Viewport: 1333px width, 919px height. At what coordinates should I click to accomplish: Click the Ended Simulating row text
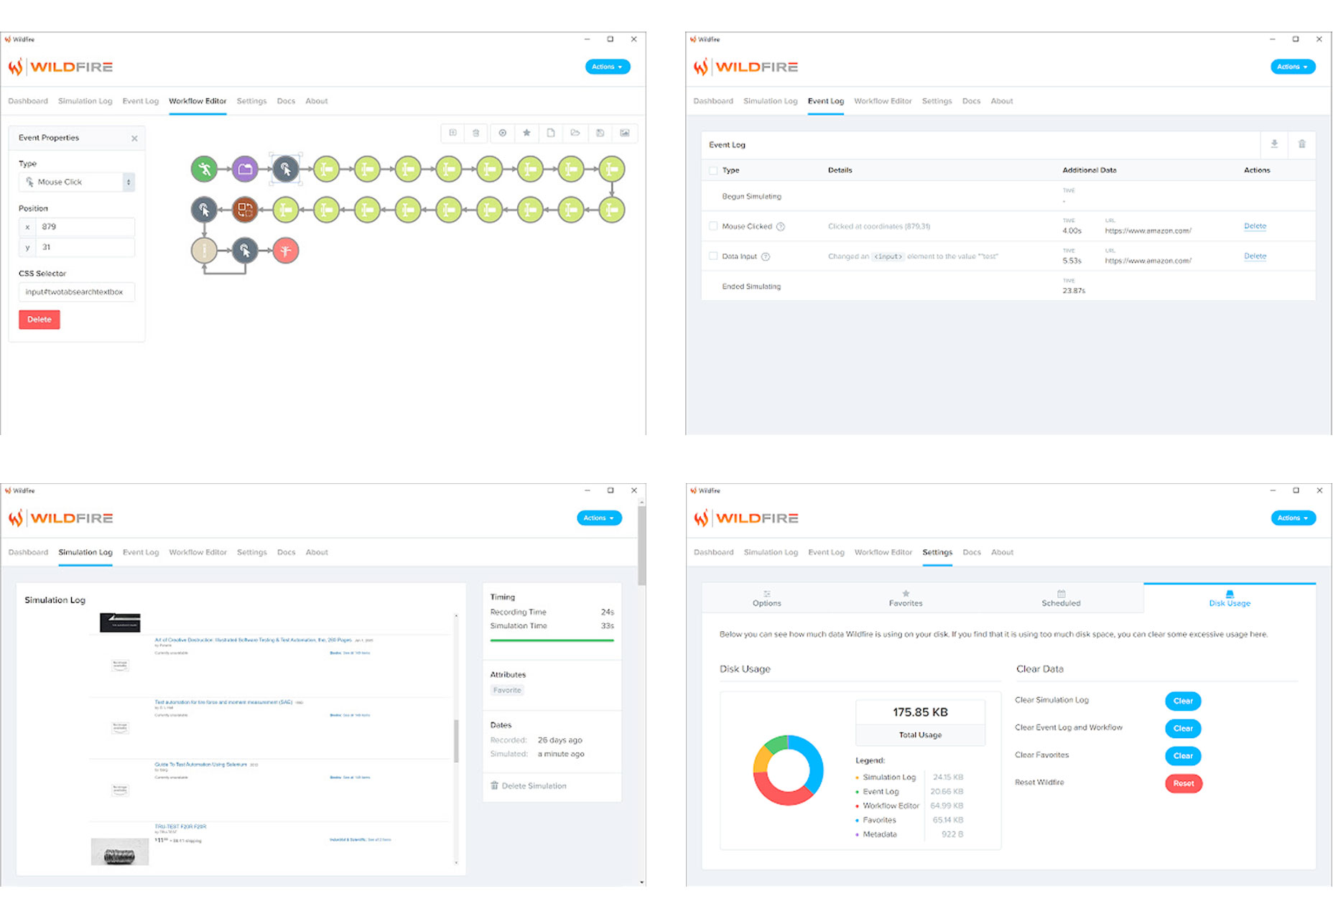(x=751, y=286)
